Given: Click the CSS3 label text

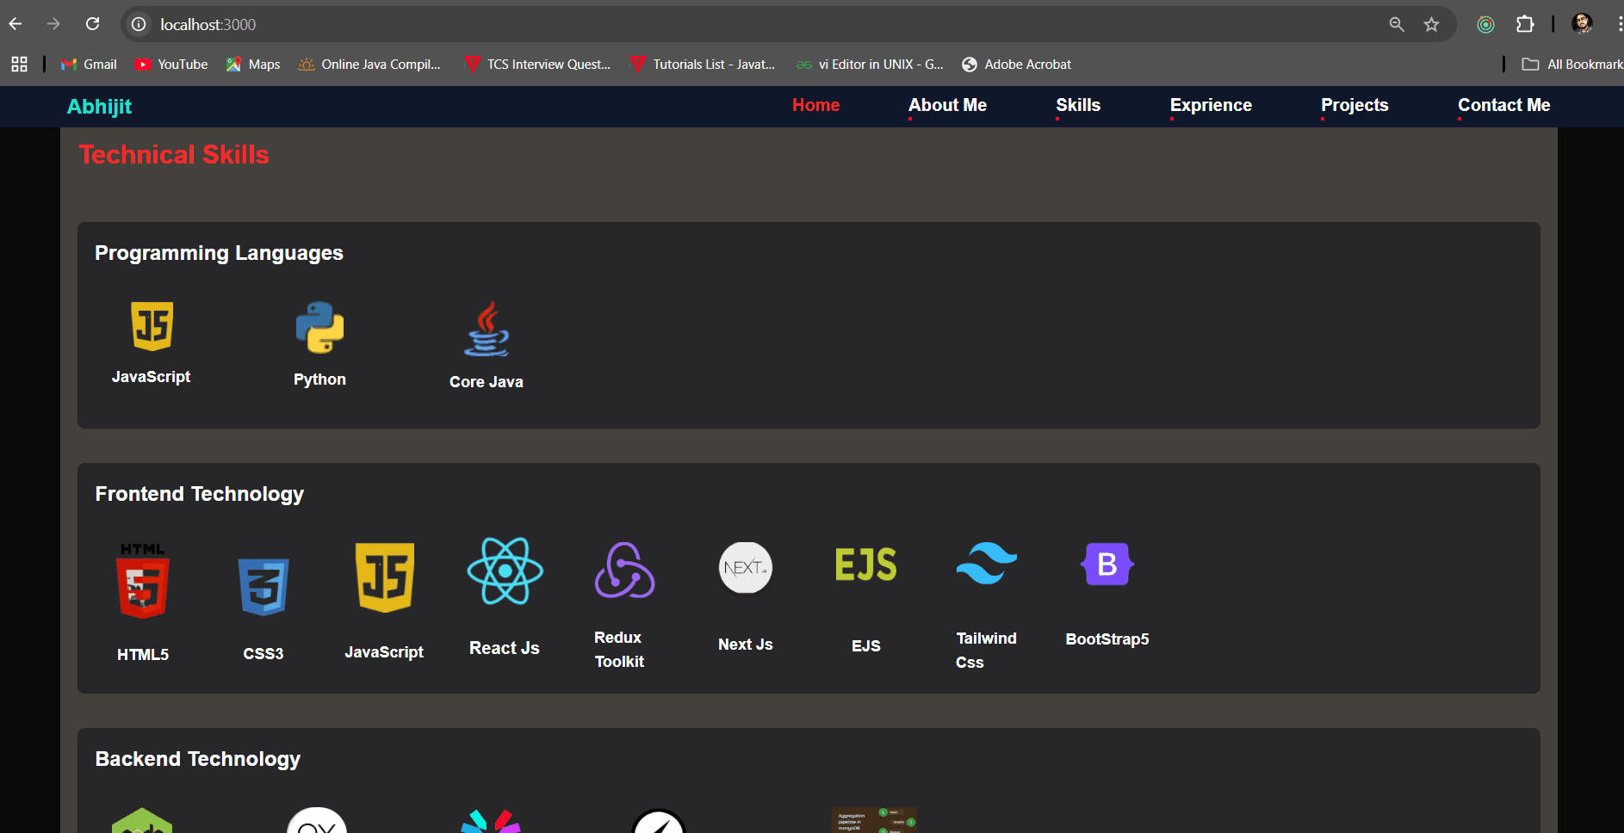Looking at the screenshot, I should pos(263,654).
